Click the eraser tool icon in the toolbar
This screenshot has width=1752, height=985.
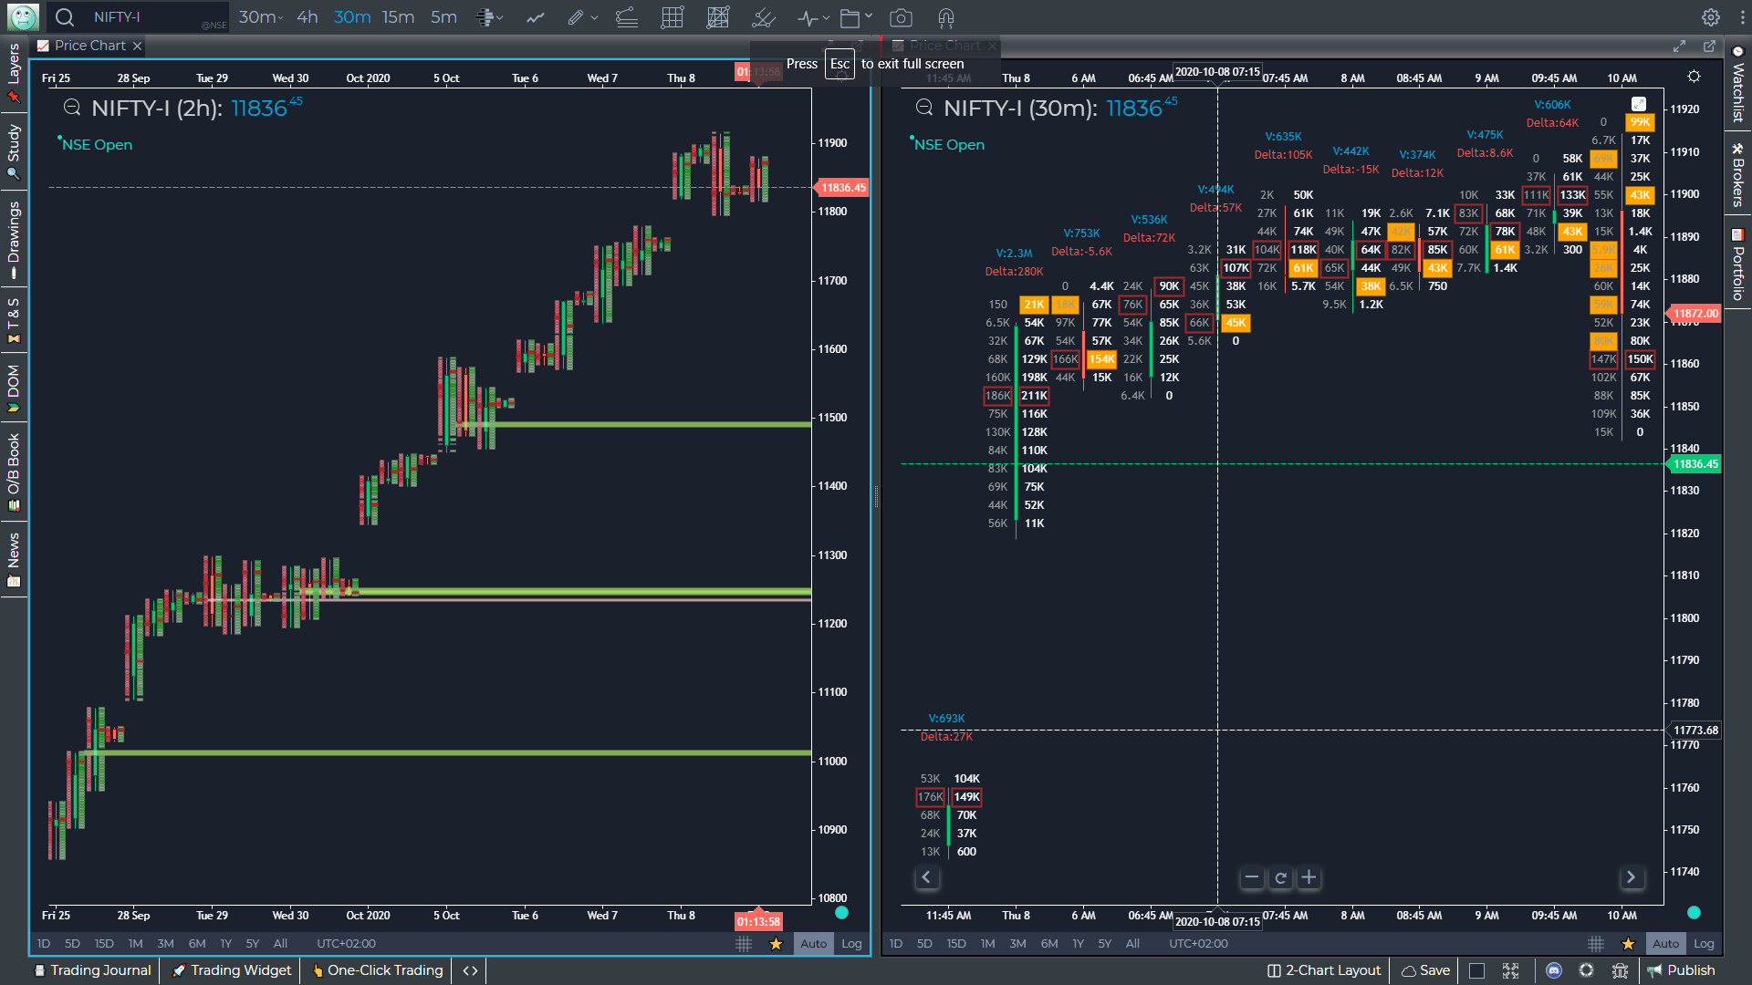tap(762, 17)
